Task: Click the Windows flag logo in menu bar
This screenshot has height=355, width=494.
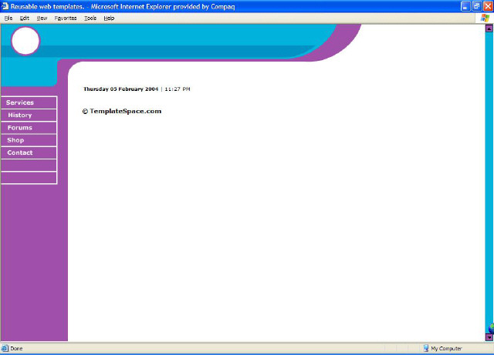Action: 486,18
